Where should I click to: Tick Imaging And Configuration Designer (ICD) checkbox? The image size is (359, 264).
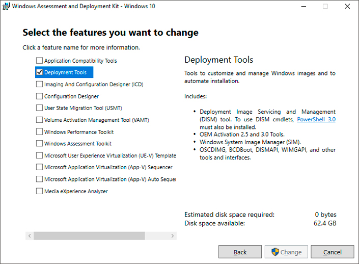(x=39, y=84)
